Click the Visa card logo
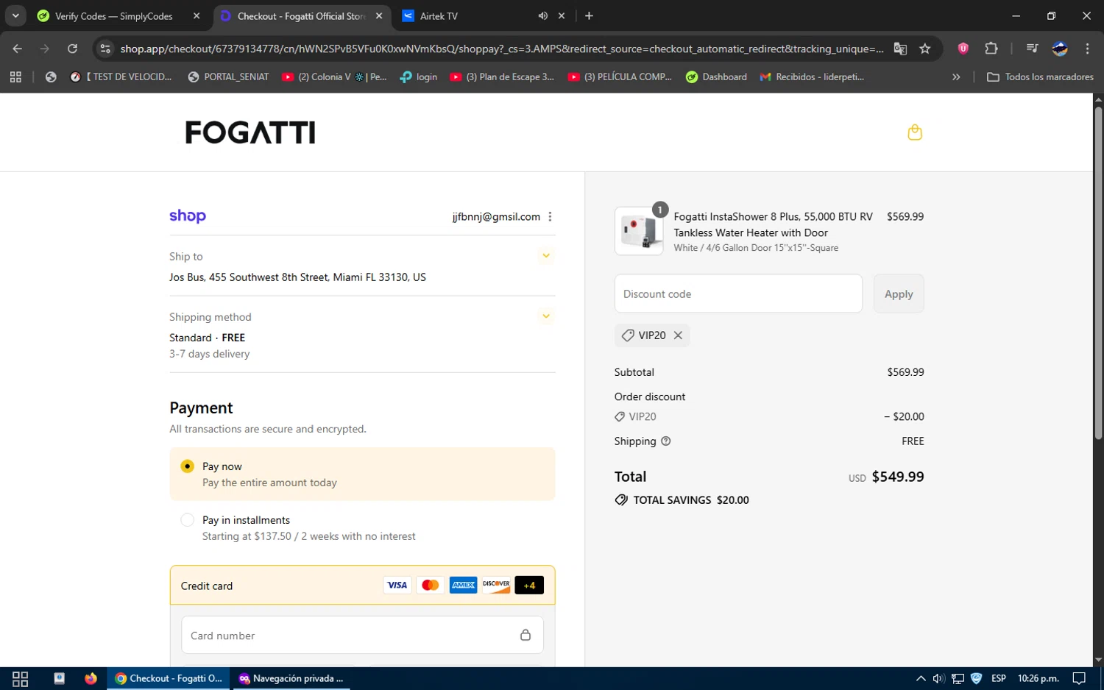1104x690 pixels. [397, 585]
